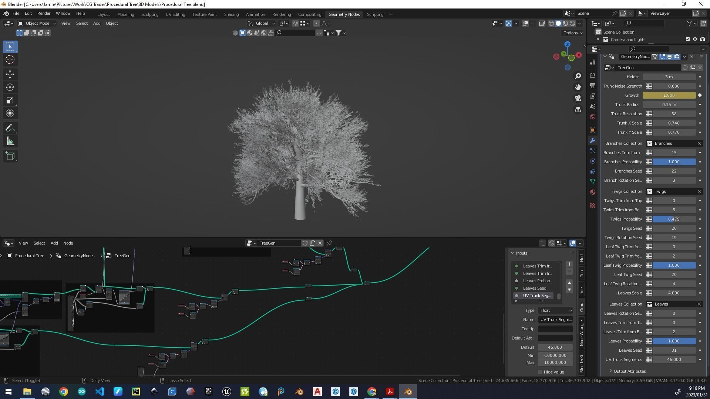Open the Object Mode dropdown
This screenshot has width=710, height=399.
[x=37, y=23]
